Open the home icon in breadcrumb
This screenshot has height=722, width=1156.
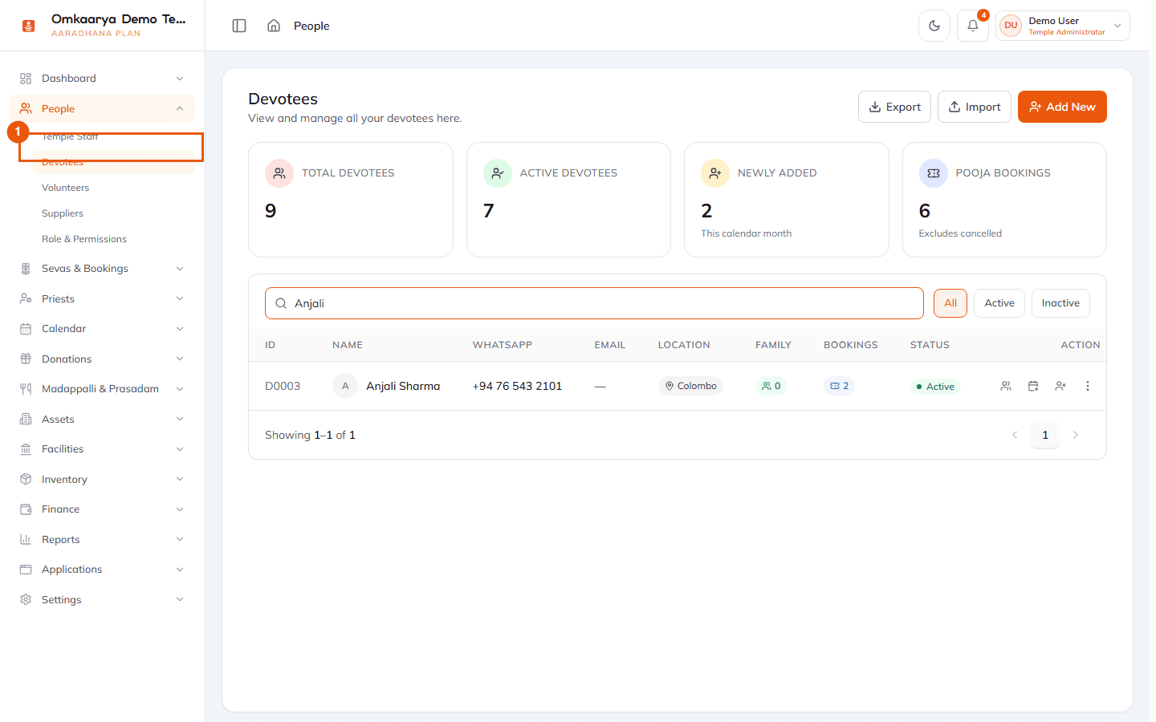pyautogui.click(x=274, y=26)
